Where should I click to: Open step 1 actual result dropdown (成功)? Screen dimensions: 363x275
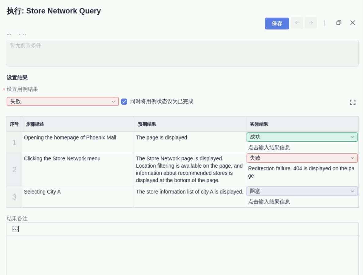tap(302, 137)
